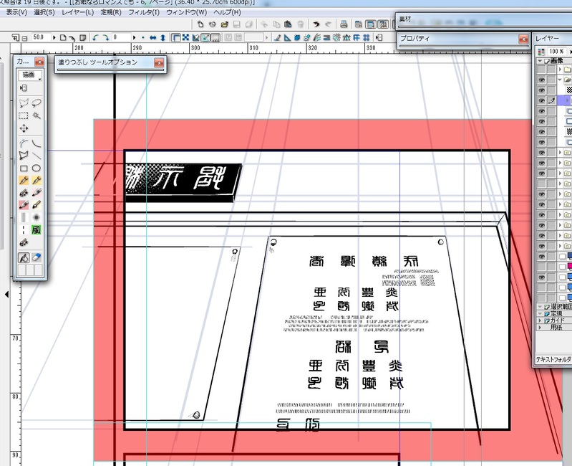Open the ヘルプ(H) menu
This screenshot has width=572, height=466.
227,12
